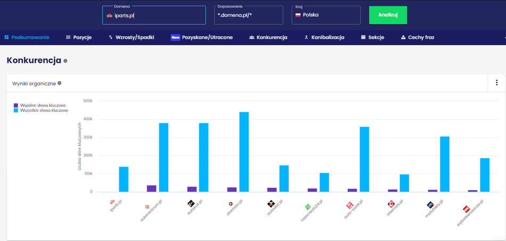Image resolution: width=506 pixels, height=241 pixels.
Task: Click the autodoc.pl logo icon
Action: (x=271, y=203)
